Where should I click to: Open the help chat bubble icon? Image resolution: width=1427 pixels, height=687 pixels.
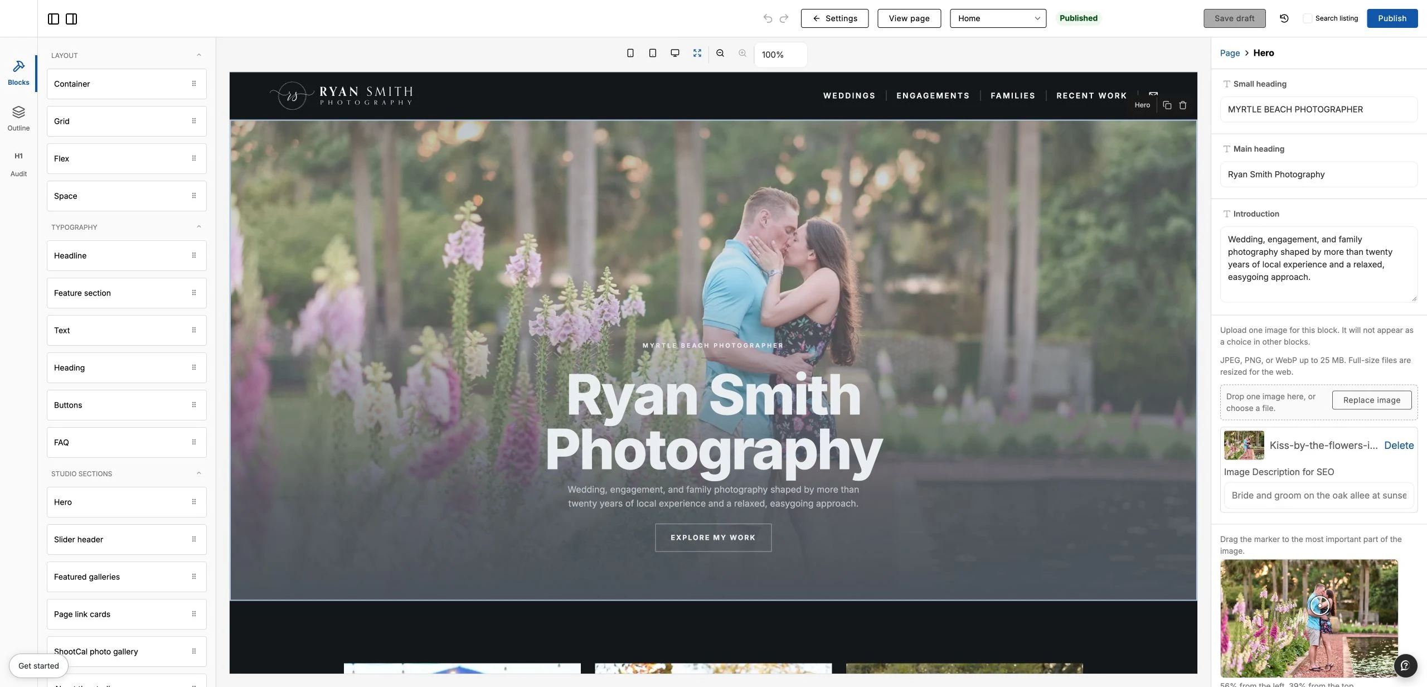(x=1405, y=665)
